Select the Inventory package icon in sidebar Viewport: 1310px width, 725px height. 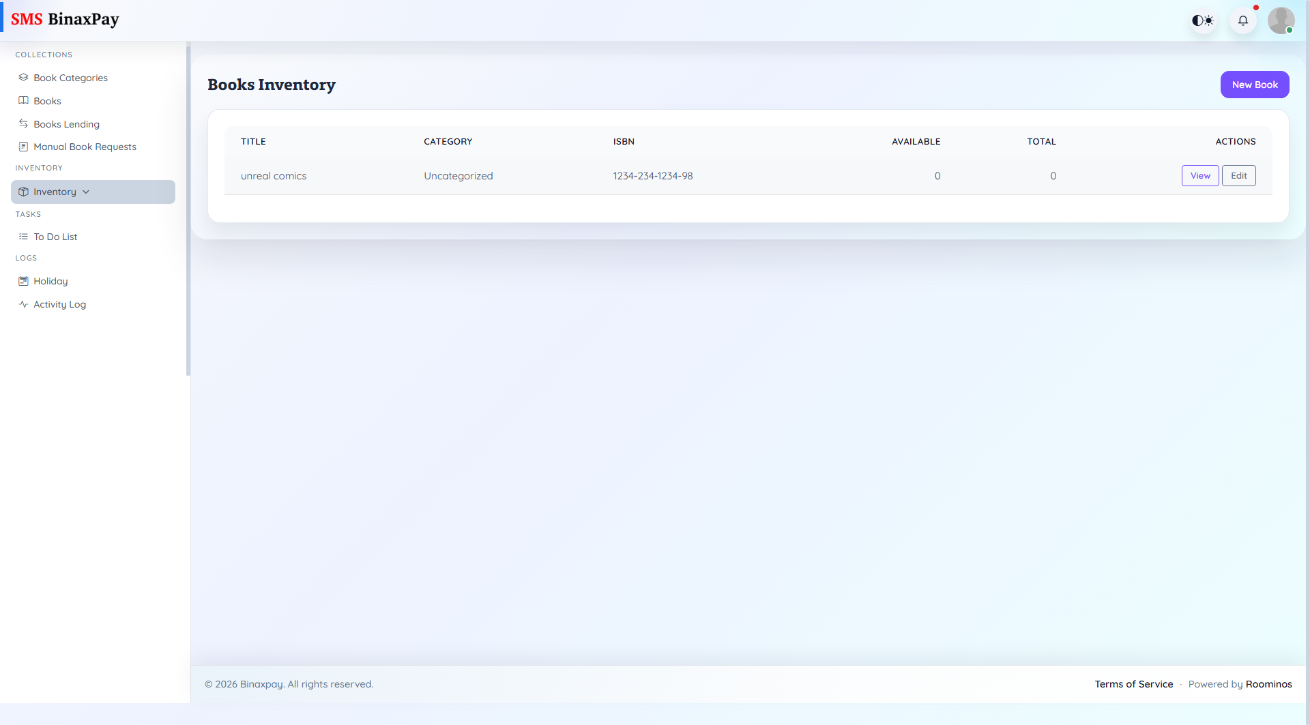point(24,192)
